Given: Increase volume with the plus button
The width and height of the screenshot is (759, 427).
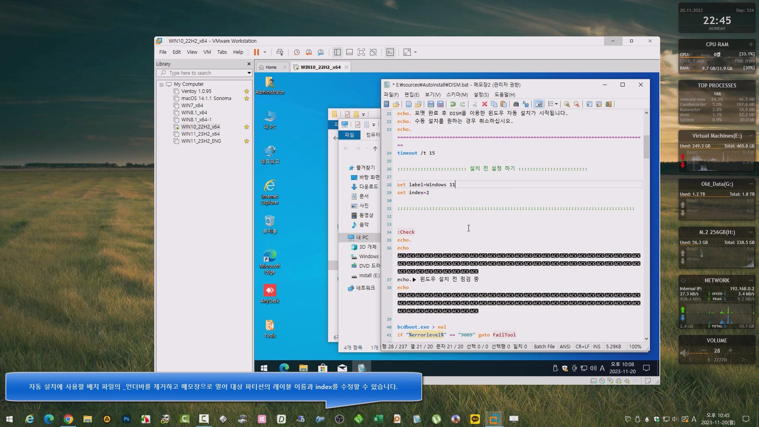Looking at the screenshot, I should (730, 350).
